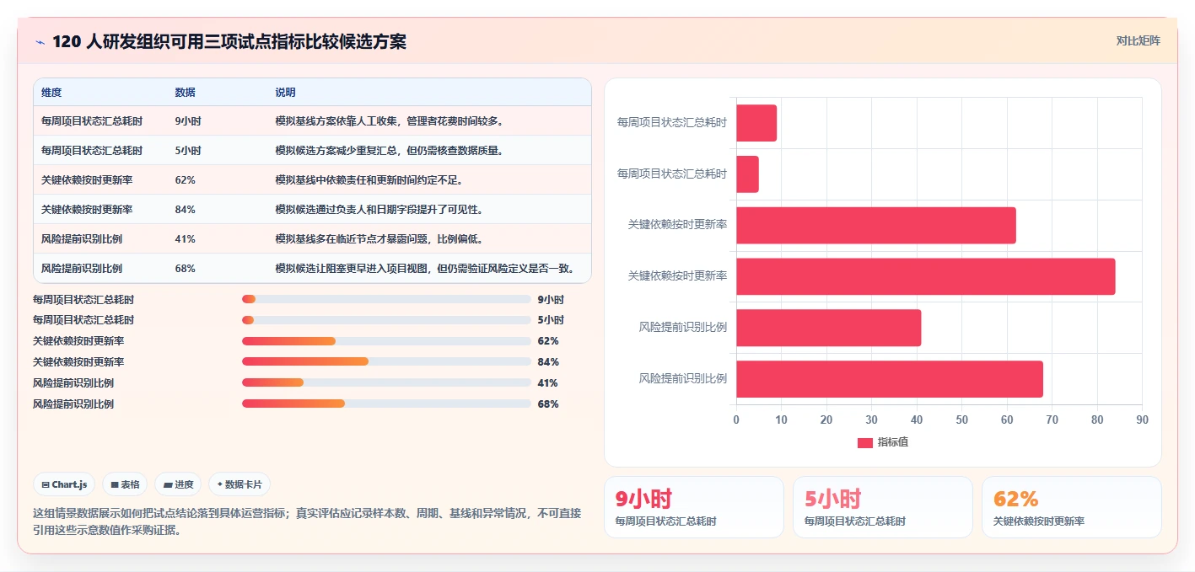This screenshot has height=572, width=1195.
Task: Click the 62% 关键依赖按时更新率 data card
Action: pyautogui.click(x=1072, y=507)
